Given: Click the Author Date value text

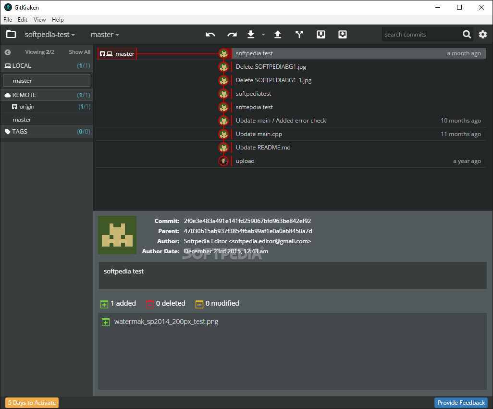Looking at the screenshot, I should (226, 251).
